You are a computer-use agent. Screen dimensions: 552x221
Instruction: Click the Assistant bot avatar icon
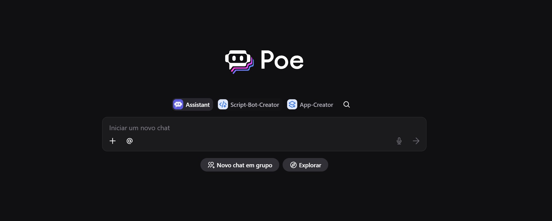coord(178,105)
